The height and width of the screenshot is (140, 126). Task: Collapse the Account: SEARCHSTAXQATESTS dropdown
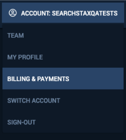pos(63,13)
